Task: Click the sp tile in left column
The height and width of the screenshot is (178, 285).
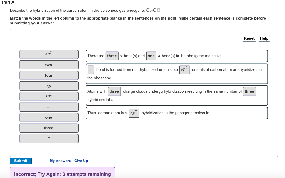Action: pos(49,86)
